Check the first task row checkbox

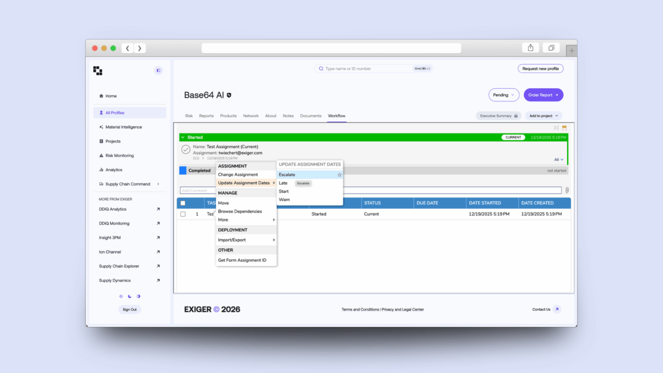click(x=183, y=214)
